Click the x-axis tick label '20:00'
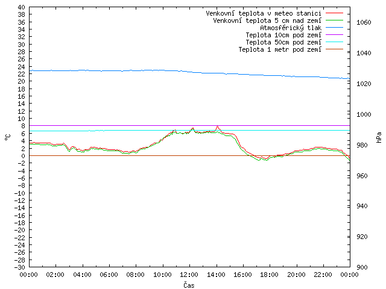This screenshot has height=289, width=386. [296, 275]
